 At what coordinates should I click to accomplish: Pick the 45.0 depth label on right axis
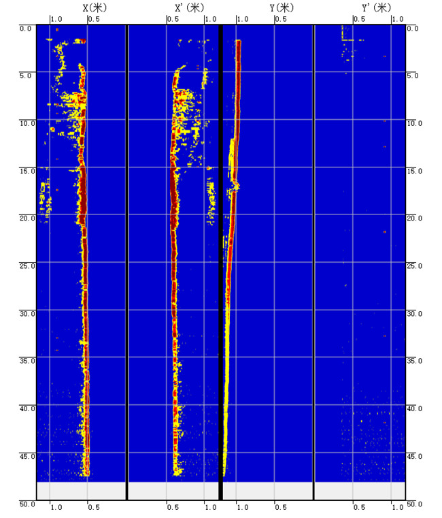(414, 456)
